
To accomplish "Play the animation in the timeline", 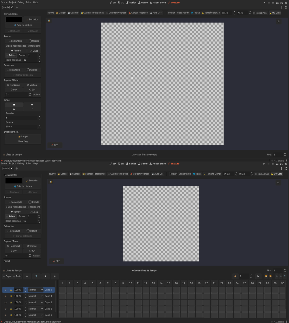I will click(x=258, y=276).
